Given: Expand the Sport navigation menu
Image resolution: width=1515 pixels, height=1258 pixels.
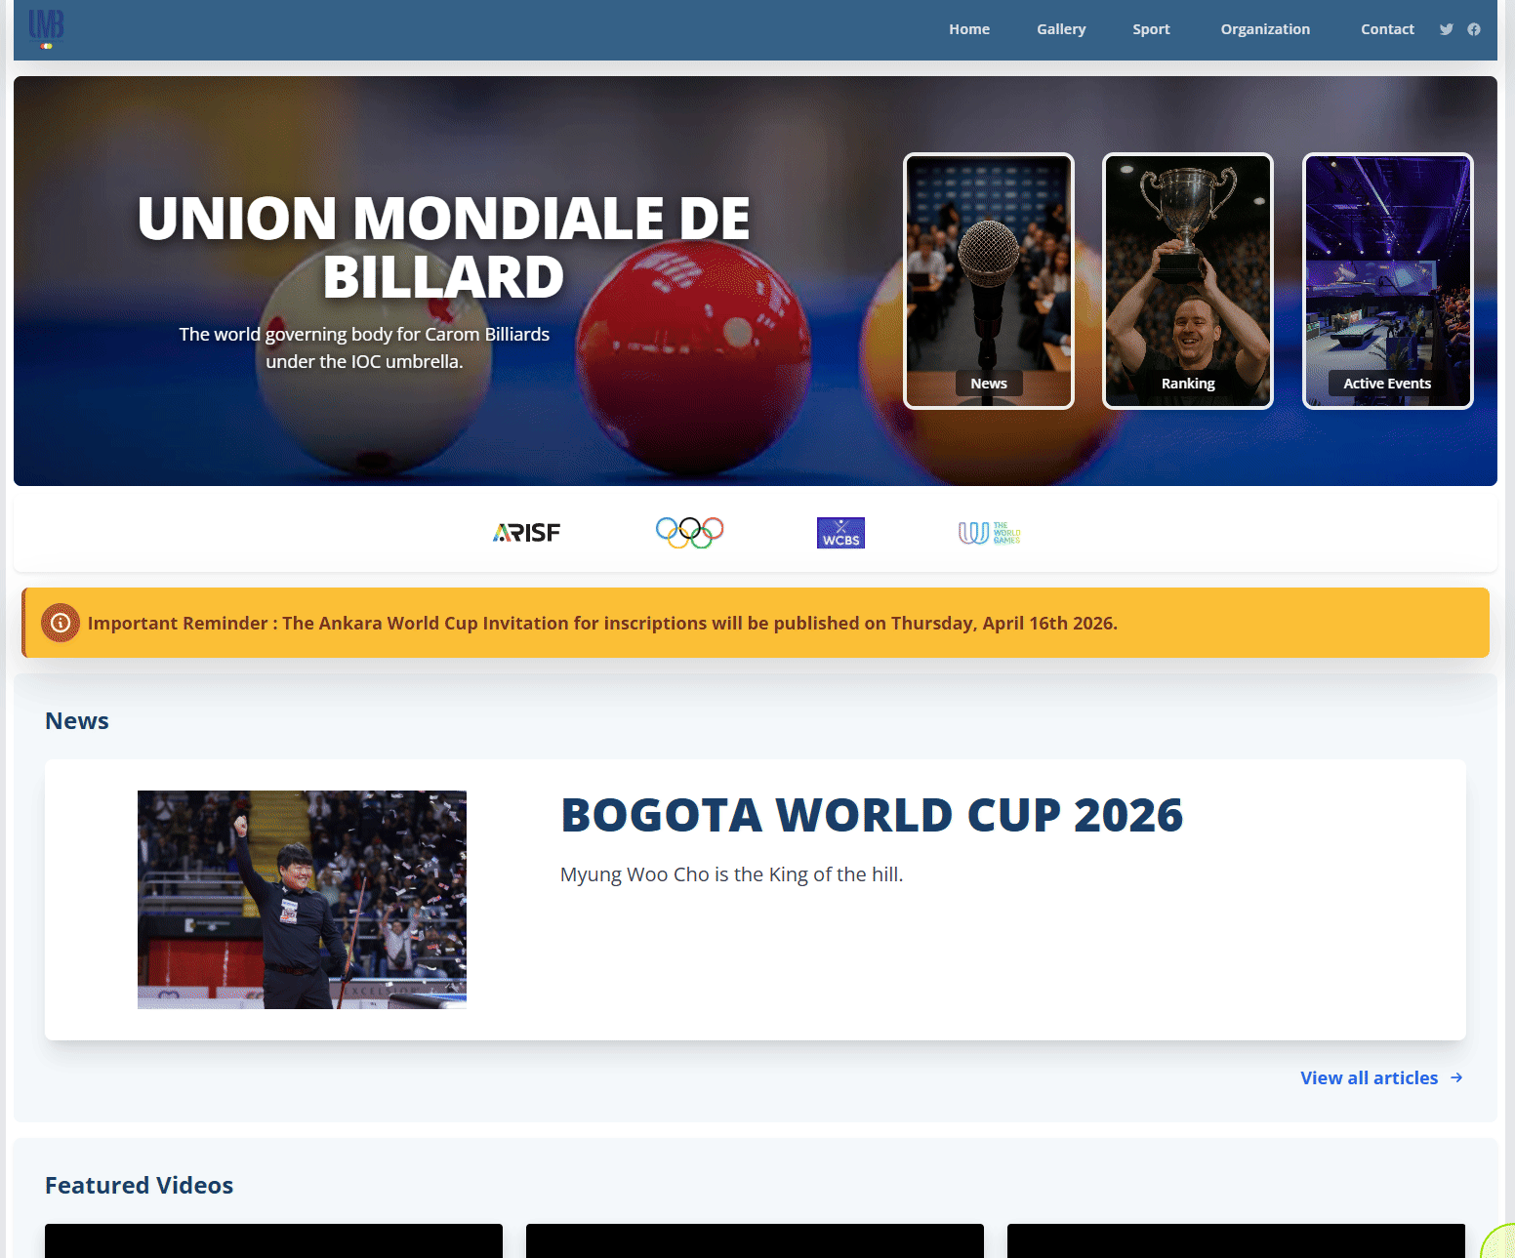Looking at the screenshot, I should (1151, 29).
